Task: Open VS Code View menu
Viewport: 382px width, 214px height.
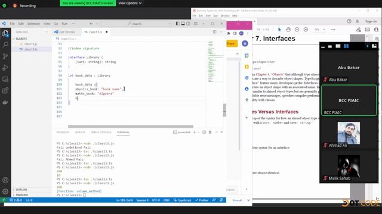Action: (x=47, y=24)
